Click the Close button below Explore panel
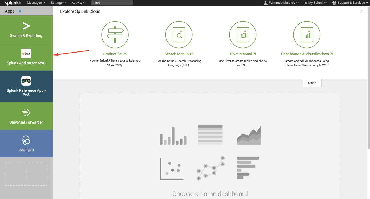Viewport: 370px width, 199px height. point(312,83)
